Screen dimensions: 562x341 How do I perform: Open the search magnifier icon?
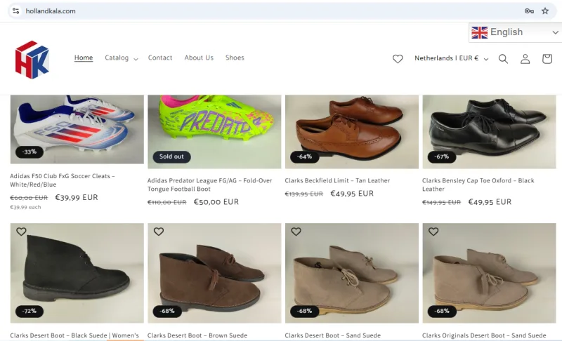click(x=503, y=59)
